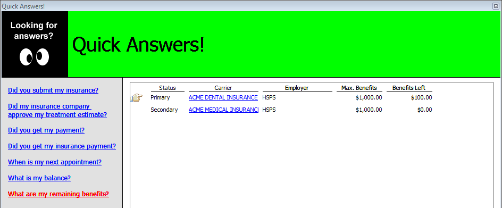This screenshot has width=502, height=208.
Task: Close the Quick Answers window
Action: (496, 6)
